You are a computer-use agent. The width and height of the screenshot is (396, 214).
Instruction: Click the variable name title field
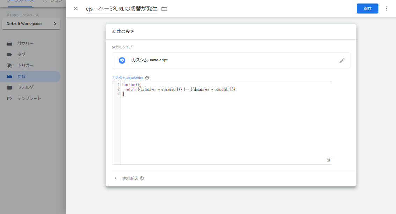[x=122, y=9]
